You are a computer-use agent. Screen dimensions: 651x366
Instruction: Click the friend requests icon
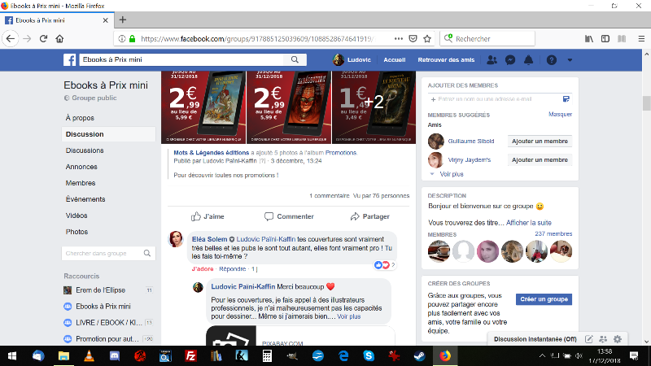492,60
